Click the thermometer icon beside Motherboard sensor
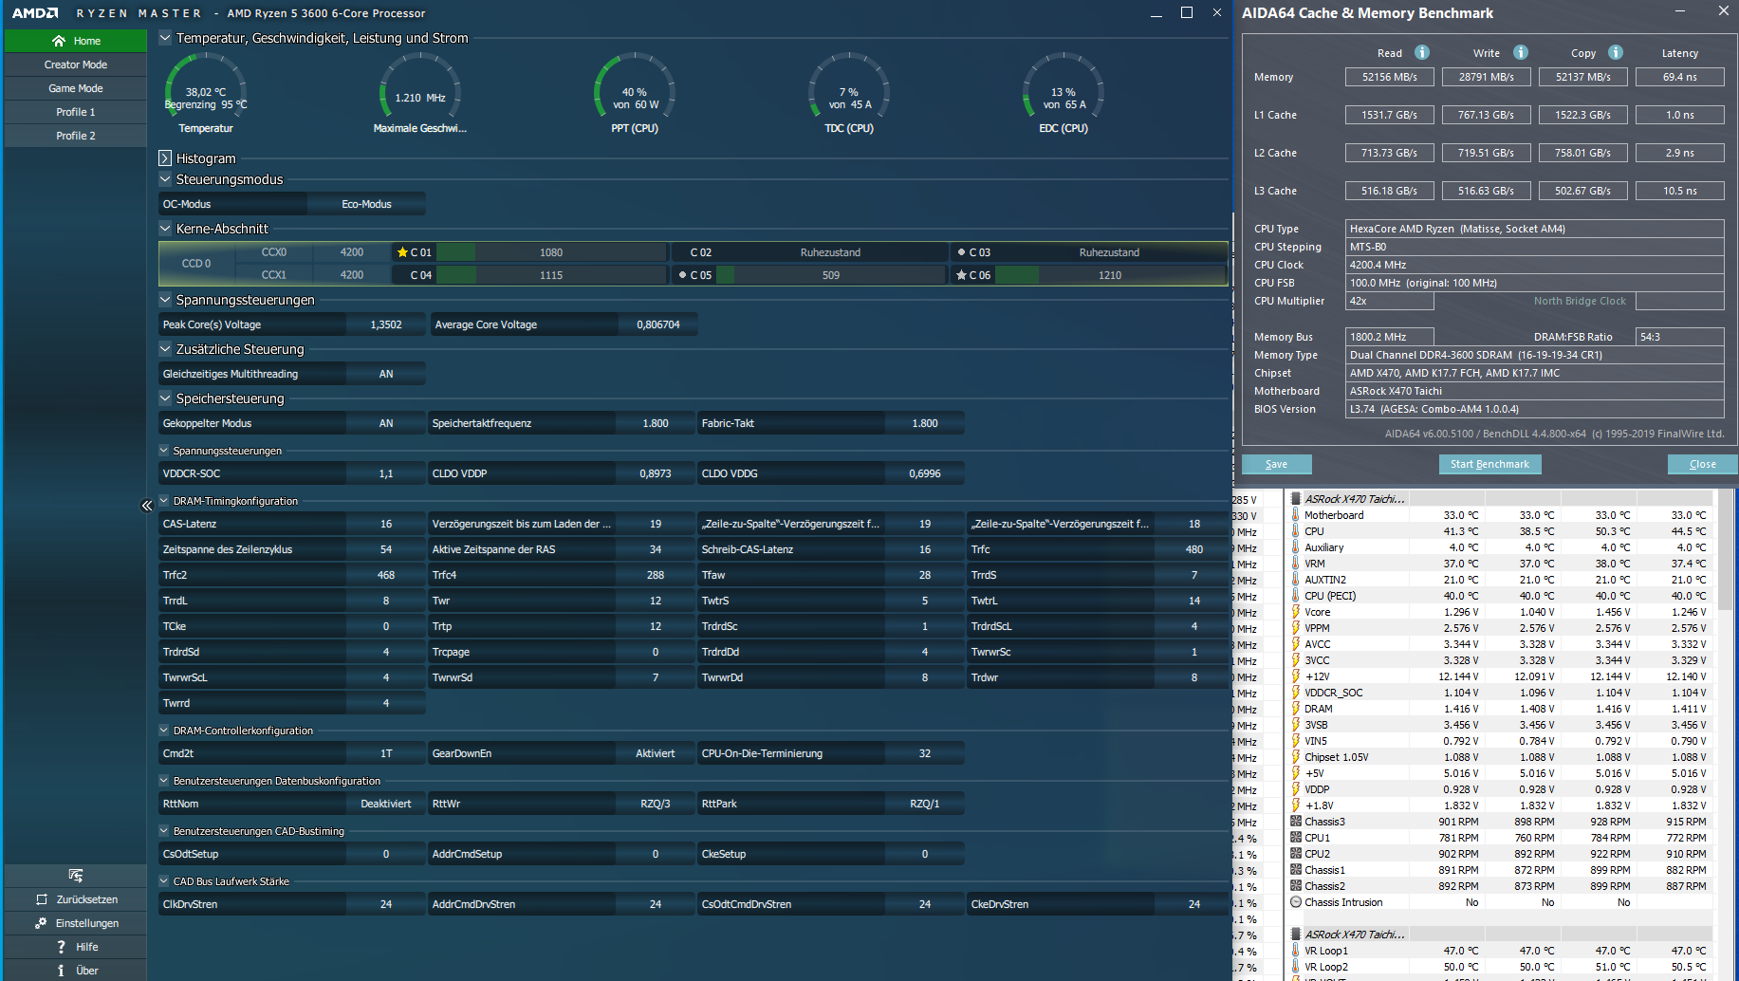 (1296, 515)
